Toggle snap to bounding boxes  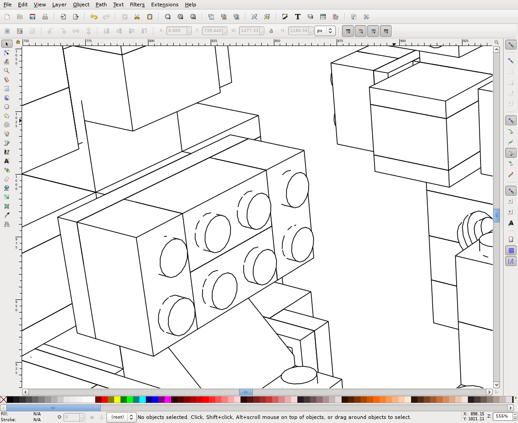[x=511, y=60]
